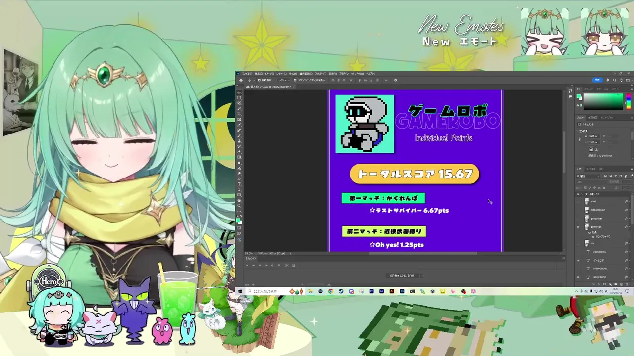
Task: Open the レイヤー auto-select target dropdown
Action: pos(283,80)
